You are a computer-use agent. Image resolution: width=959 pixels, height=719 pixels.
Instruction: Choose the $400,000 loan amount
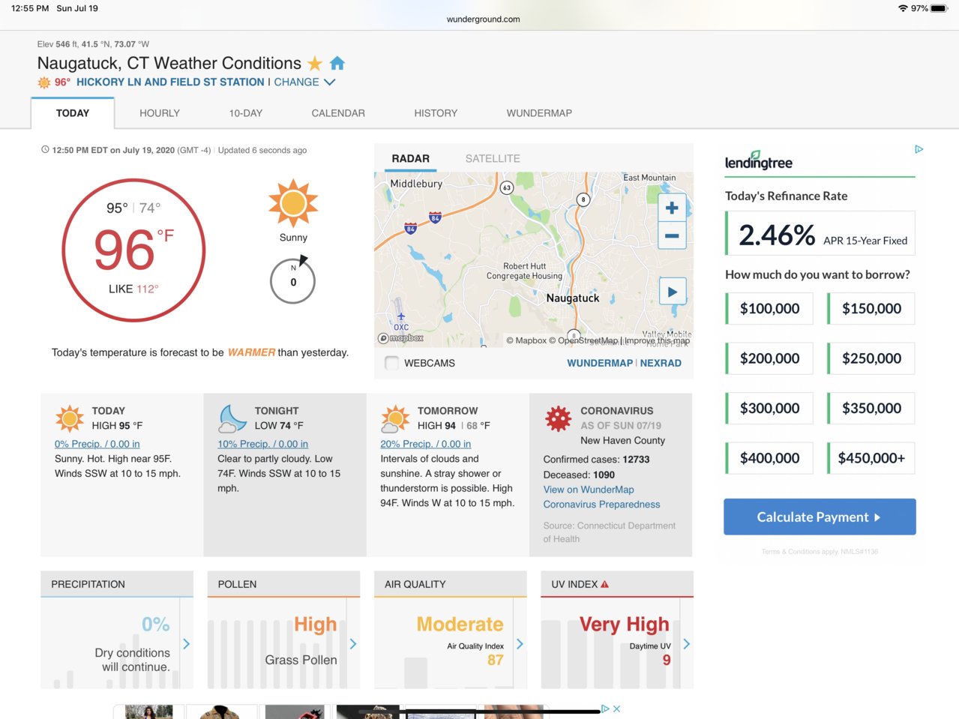(x=769, y=458)
